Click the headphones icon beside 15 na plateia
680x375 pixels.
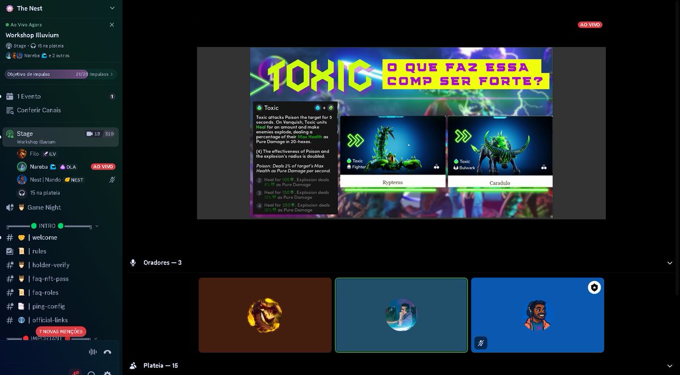click(x=22, y=193)
